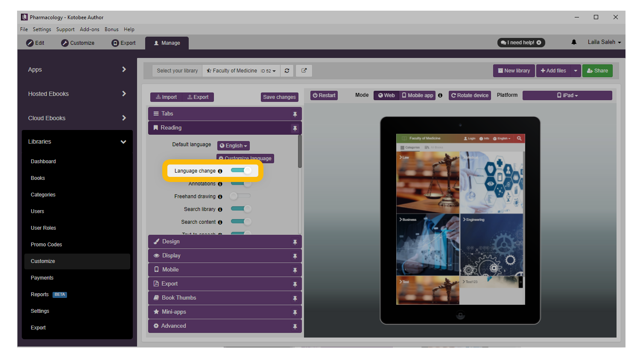Click info icon next to Annotations
Screen dimensions: 643x358
click(x=220, y=184)
